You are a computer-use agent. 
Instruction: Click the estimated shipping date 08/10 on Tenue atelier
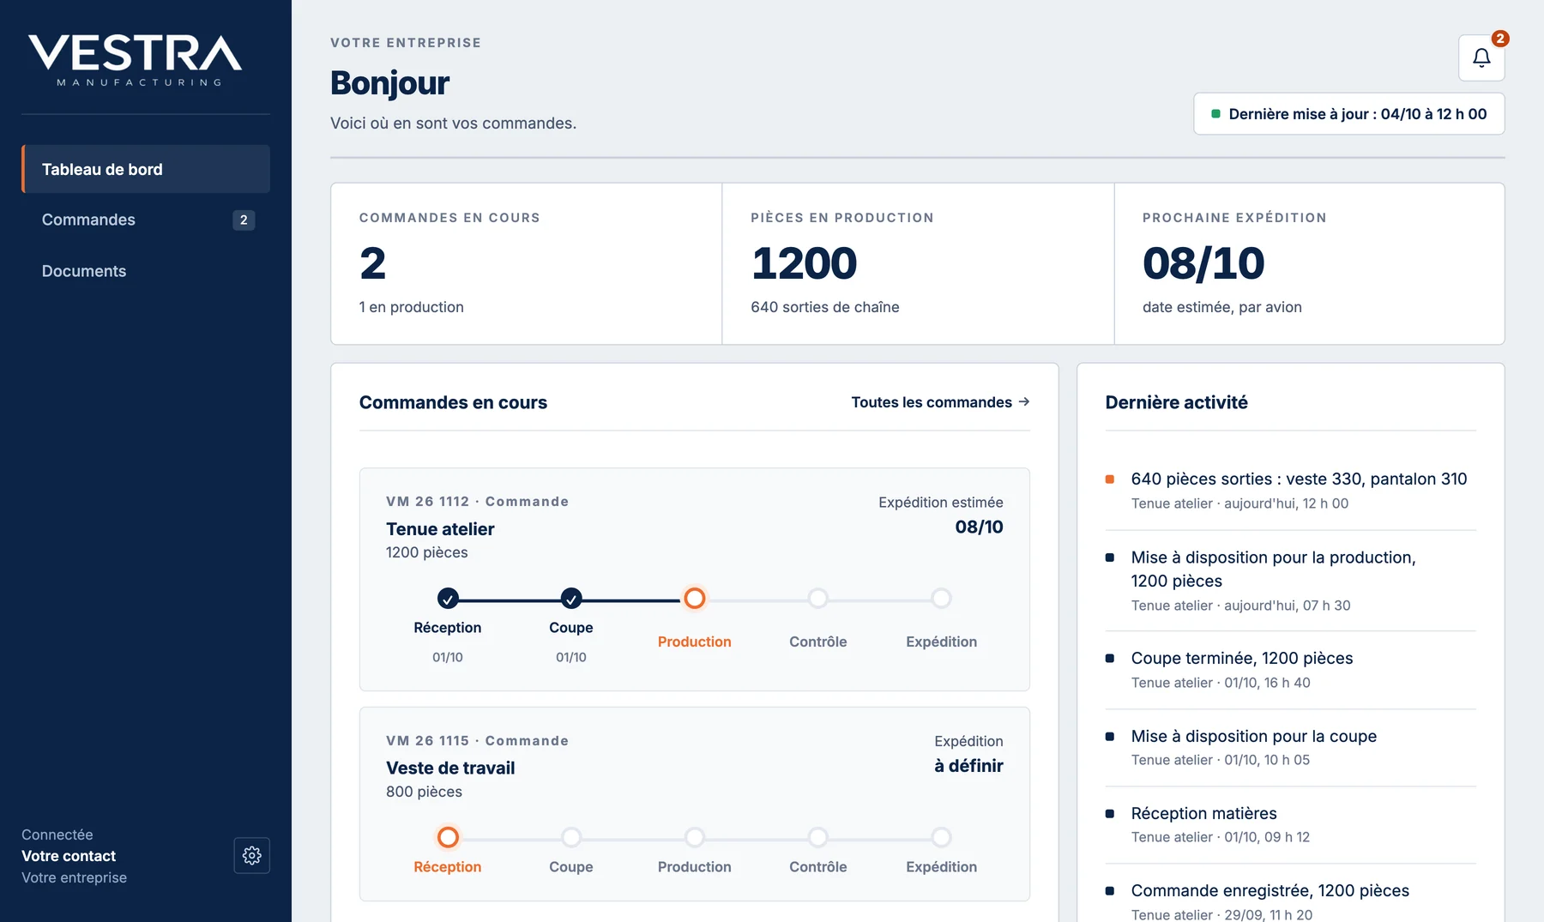point(979,527)
